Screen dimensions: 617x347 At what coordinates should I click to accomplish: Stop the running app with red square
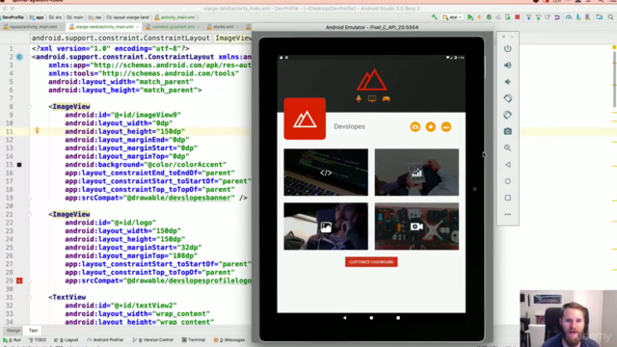coord(518,17)
